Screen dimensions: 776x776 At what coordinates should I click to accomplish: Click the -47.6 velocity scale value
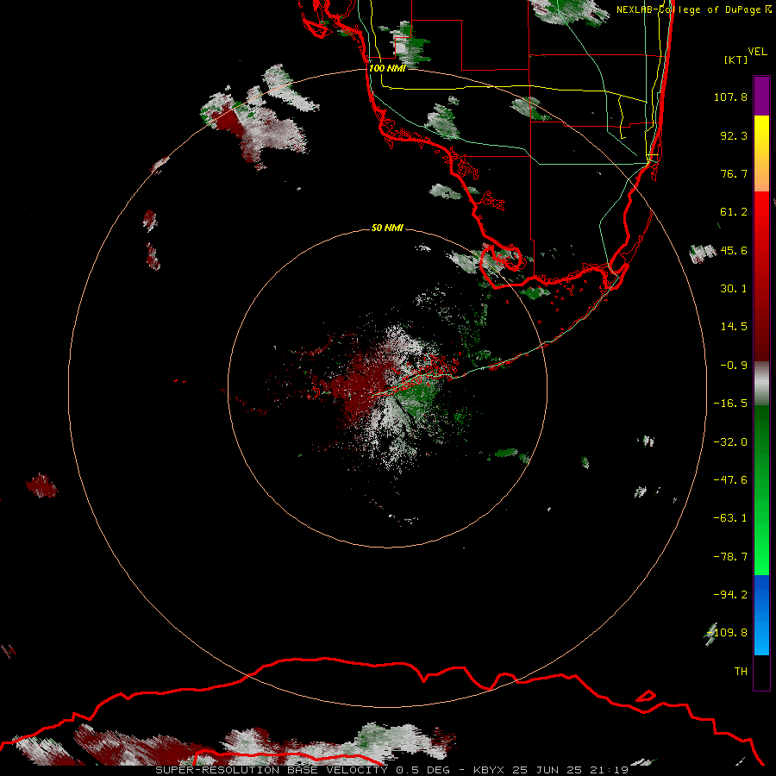730,480
